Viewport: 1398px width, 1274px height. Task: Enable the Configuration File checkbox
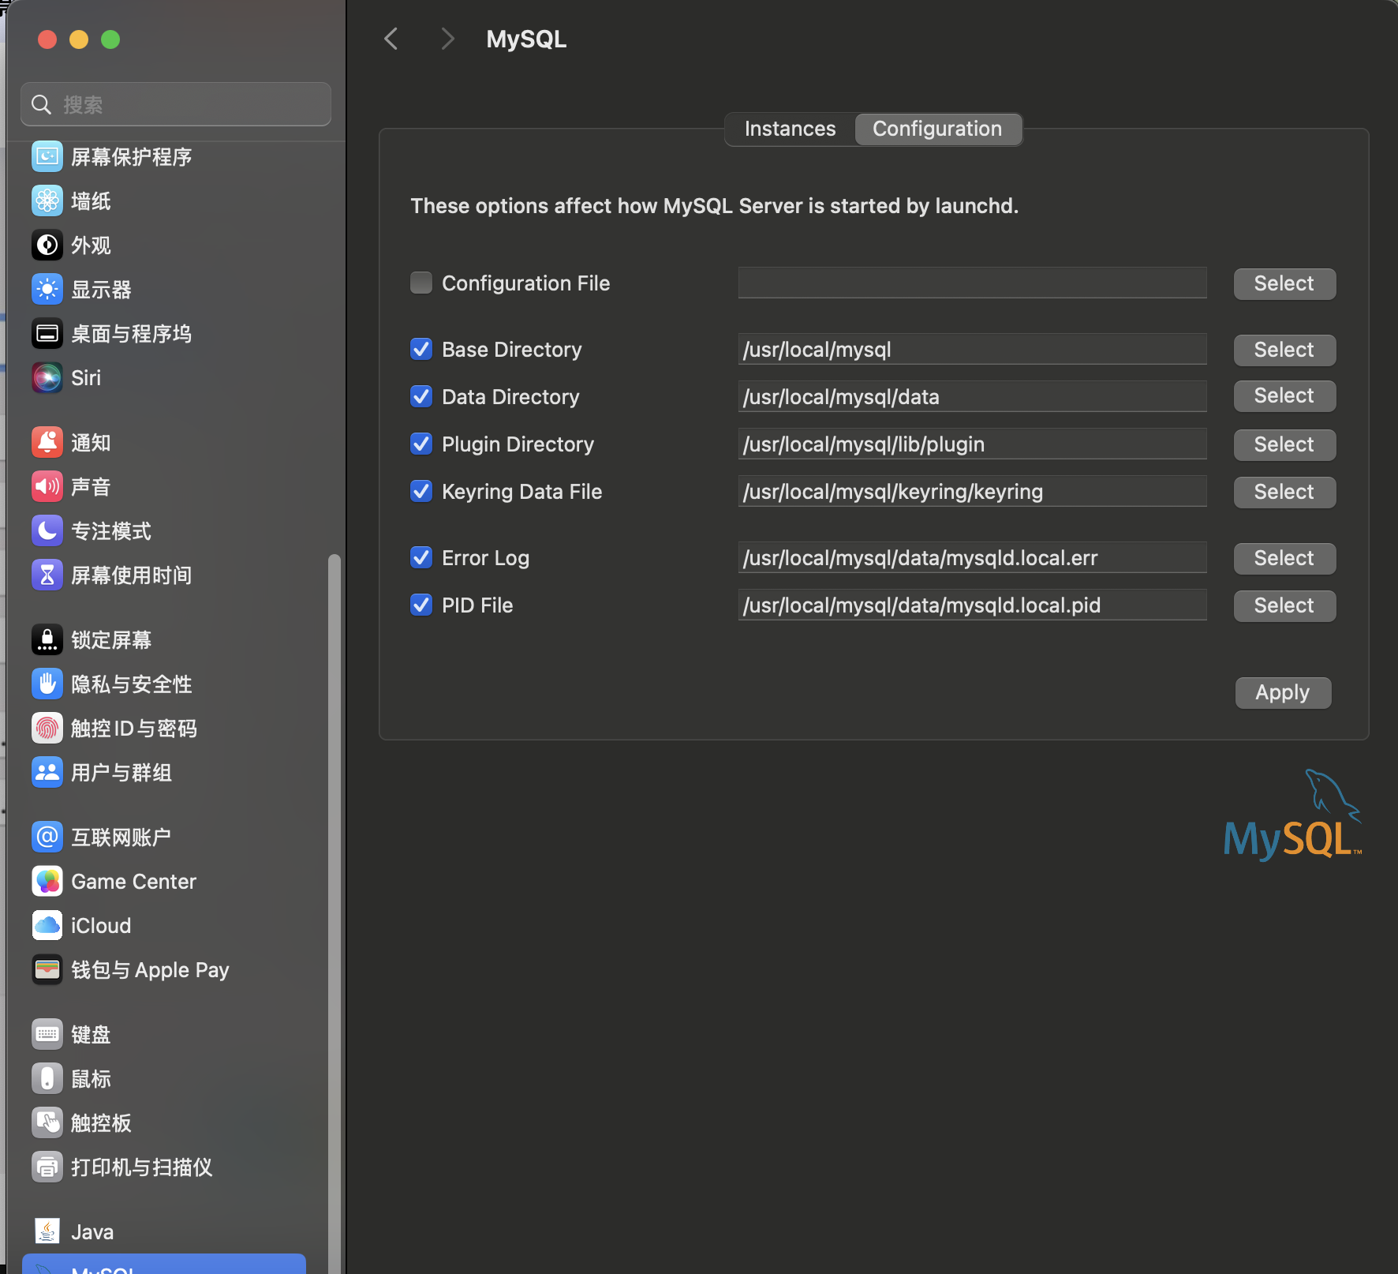tap(421, 283)
